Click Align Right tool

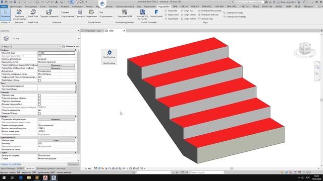[171, 19]
